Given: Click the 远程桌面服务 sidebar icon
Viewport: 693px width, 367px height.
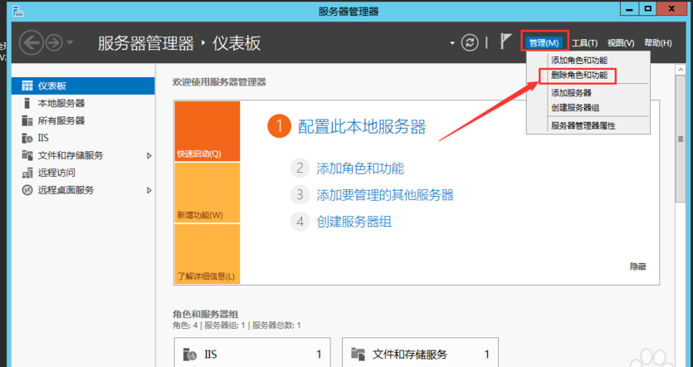Looking at the screenshot, I should 27,190.
